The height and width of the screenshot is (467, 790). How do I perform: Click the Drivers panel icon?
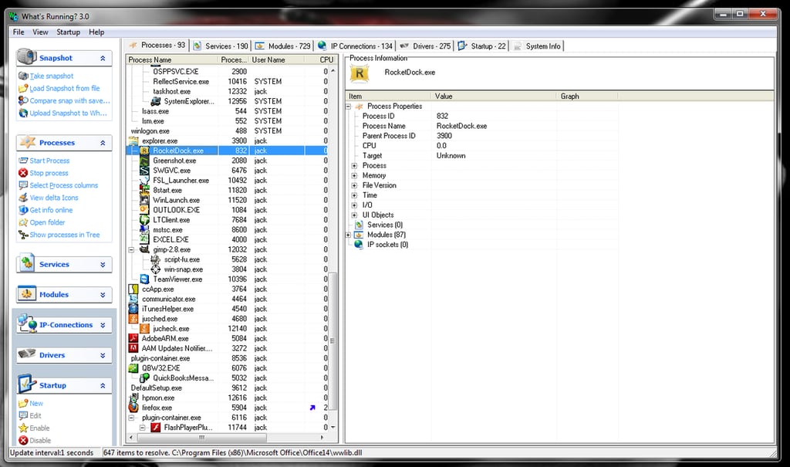tap(27, 354)
